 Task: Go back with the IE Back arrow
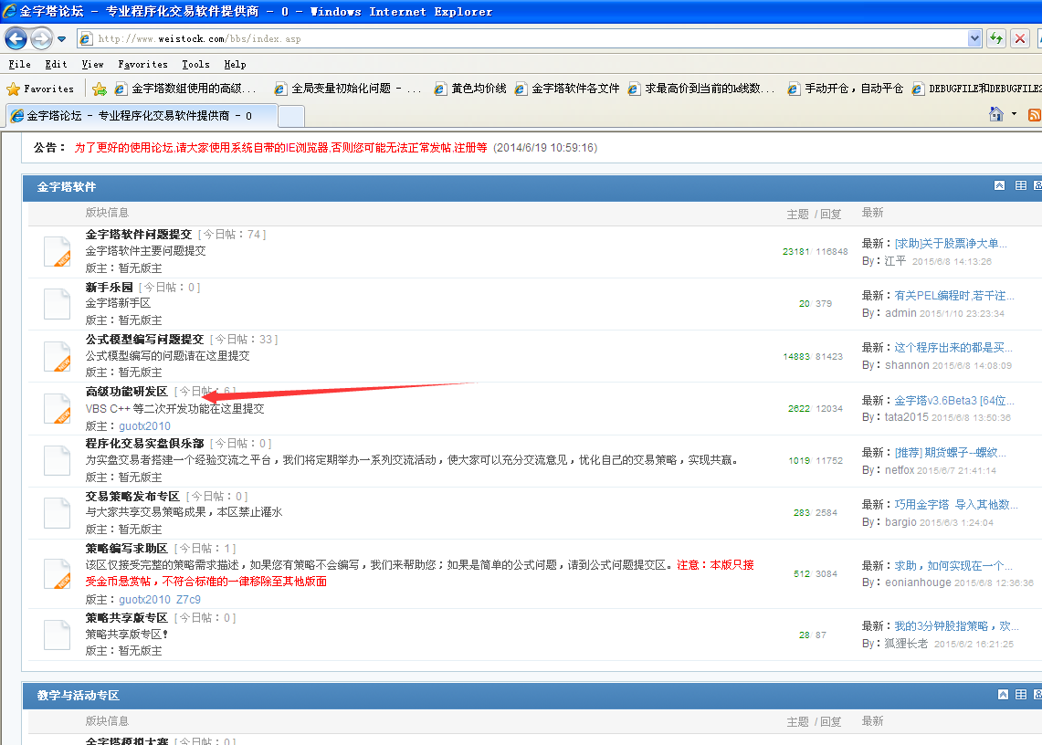click(16, 38)
